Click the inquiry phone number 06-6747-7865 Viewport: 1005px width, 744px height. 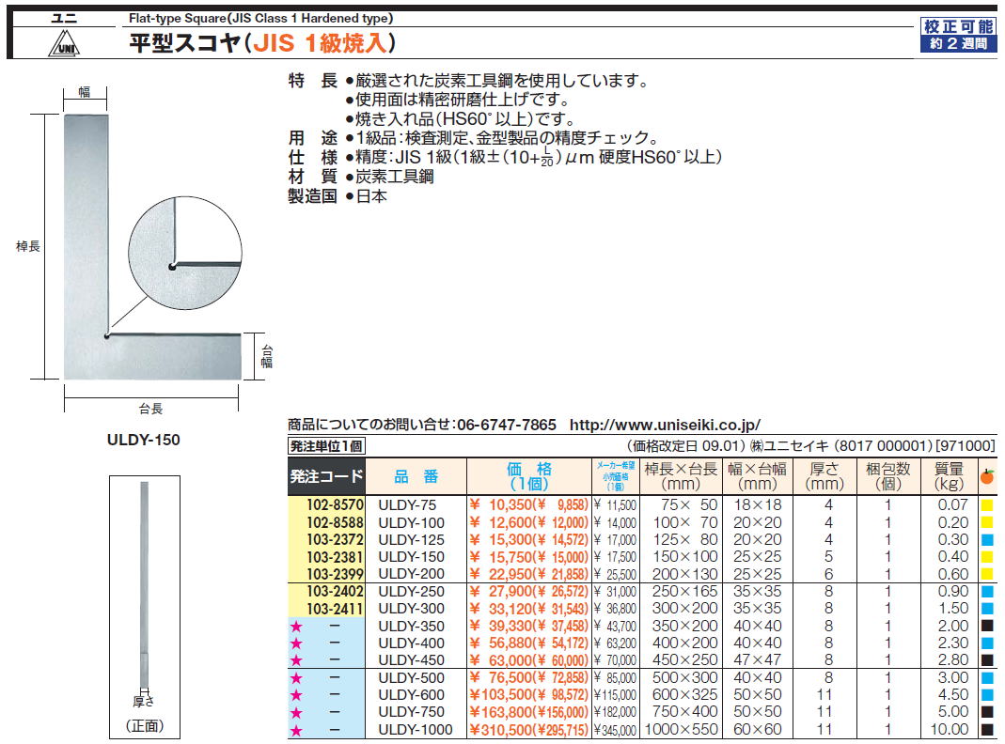[507, 425]
